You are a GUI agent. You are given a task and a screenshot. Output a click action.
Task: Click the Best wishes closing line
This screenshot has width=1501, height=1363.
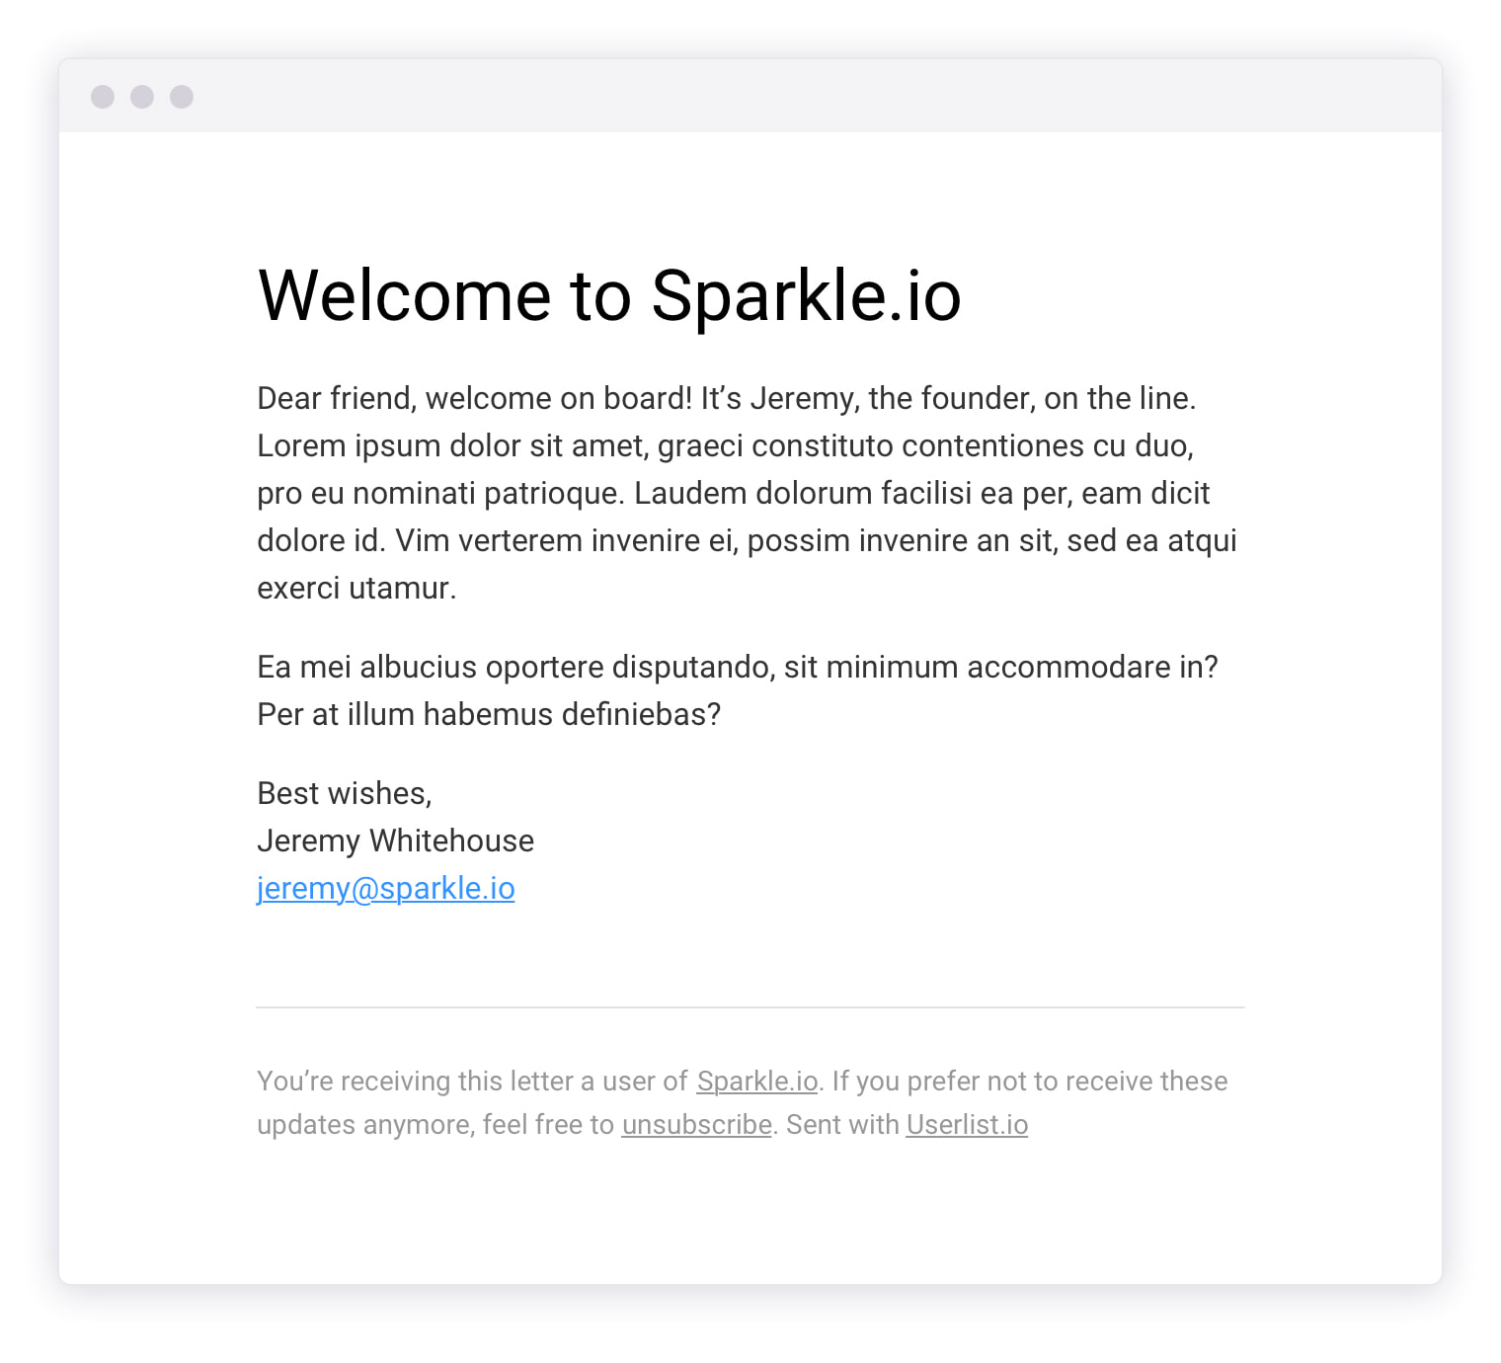345,792
